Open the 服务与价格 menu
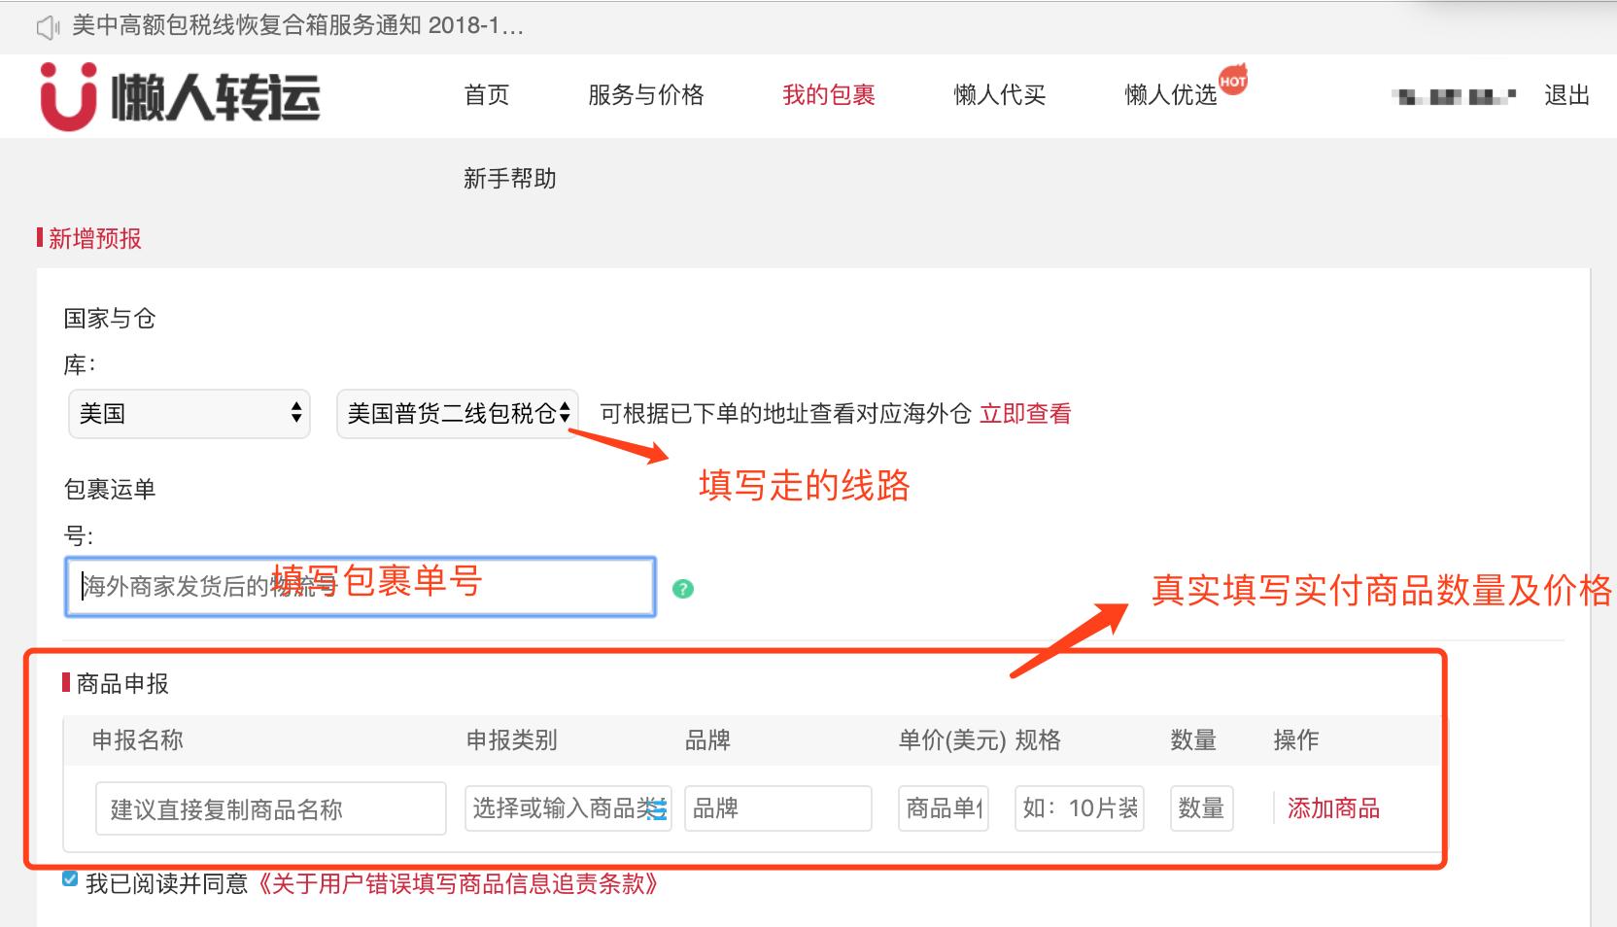The width and height of the screenshot is (1617, 927). point(645,95)
